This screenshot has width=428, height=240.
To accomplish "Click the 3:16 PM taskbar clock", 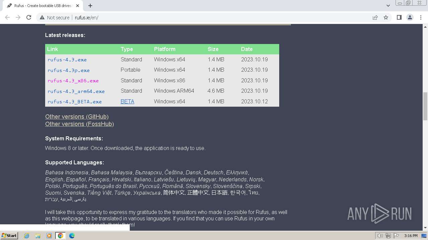I will [x=411, y=236].
